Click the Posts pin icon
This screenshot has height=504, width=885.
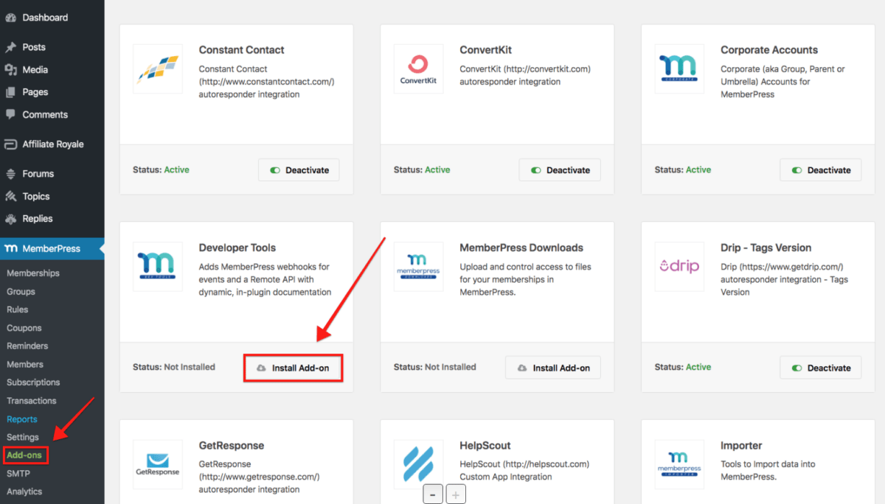pos(10,47)
